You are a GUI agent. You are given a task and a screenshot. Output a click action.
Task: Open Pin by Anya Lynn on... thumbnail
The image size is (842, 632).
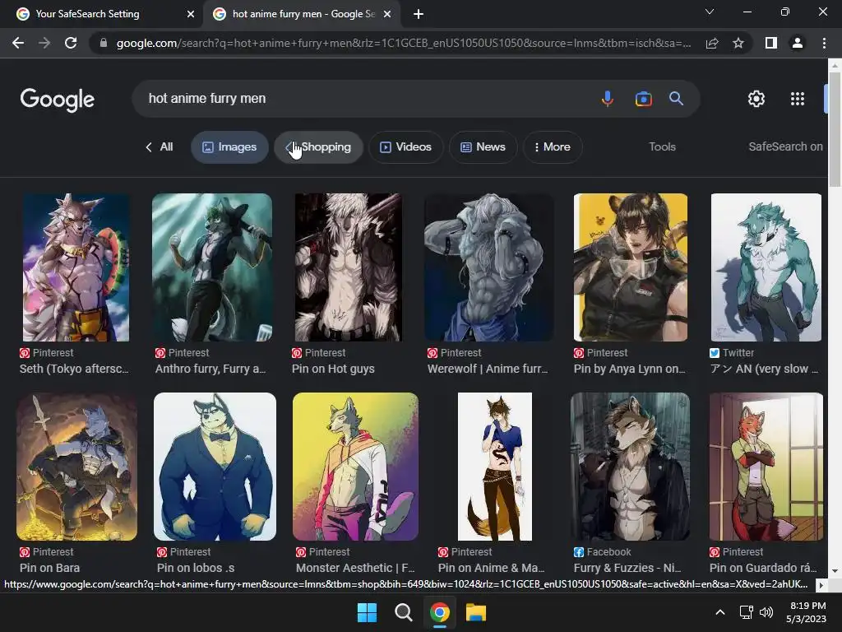click(631, 267)
